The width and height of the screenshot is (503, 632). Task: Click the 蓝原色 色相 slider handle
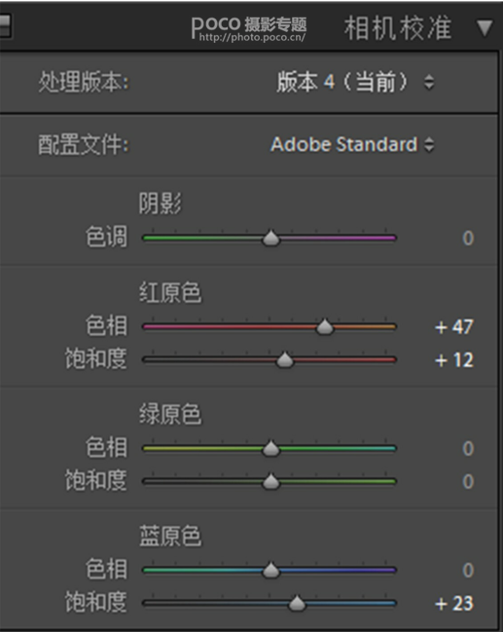click(x=271, y=571)
